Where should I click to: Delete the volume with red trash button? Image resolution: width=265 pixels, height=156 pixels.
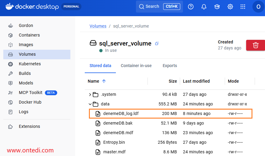pos(255,45)
